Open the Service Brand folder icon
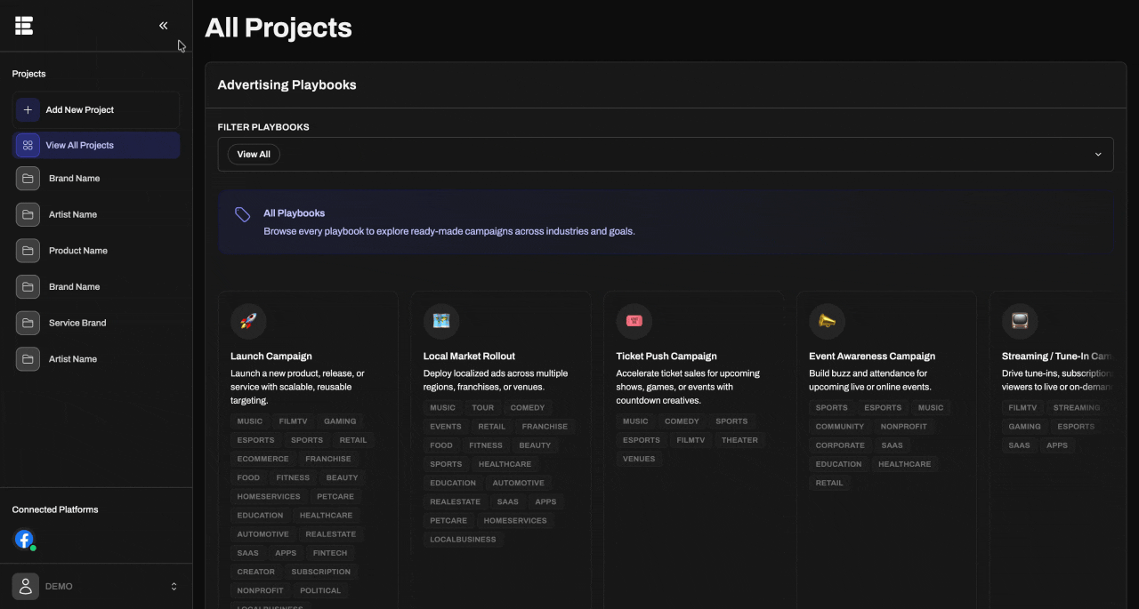Image resolution: width=1139 pixels, height=609 pixels. pos(28,323)
